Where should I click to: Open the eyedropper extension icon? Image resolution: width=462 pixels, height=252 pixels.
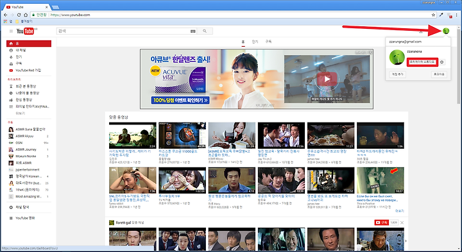pos(441,15)
